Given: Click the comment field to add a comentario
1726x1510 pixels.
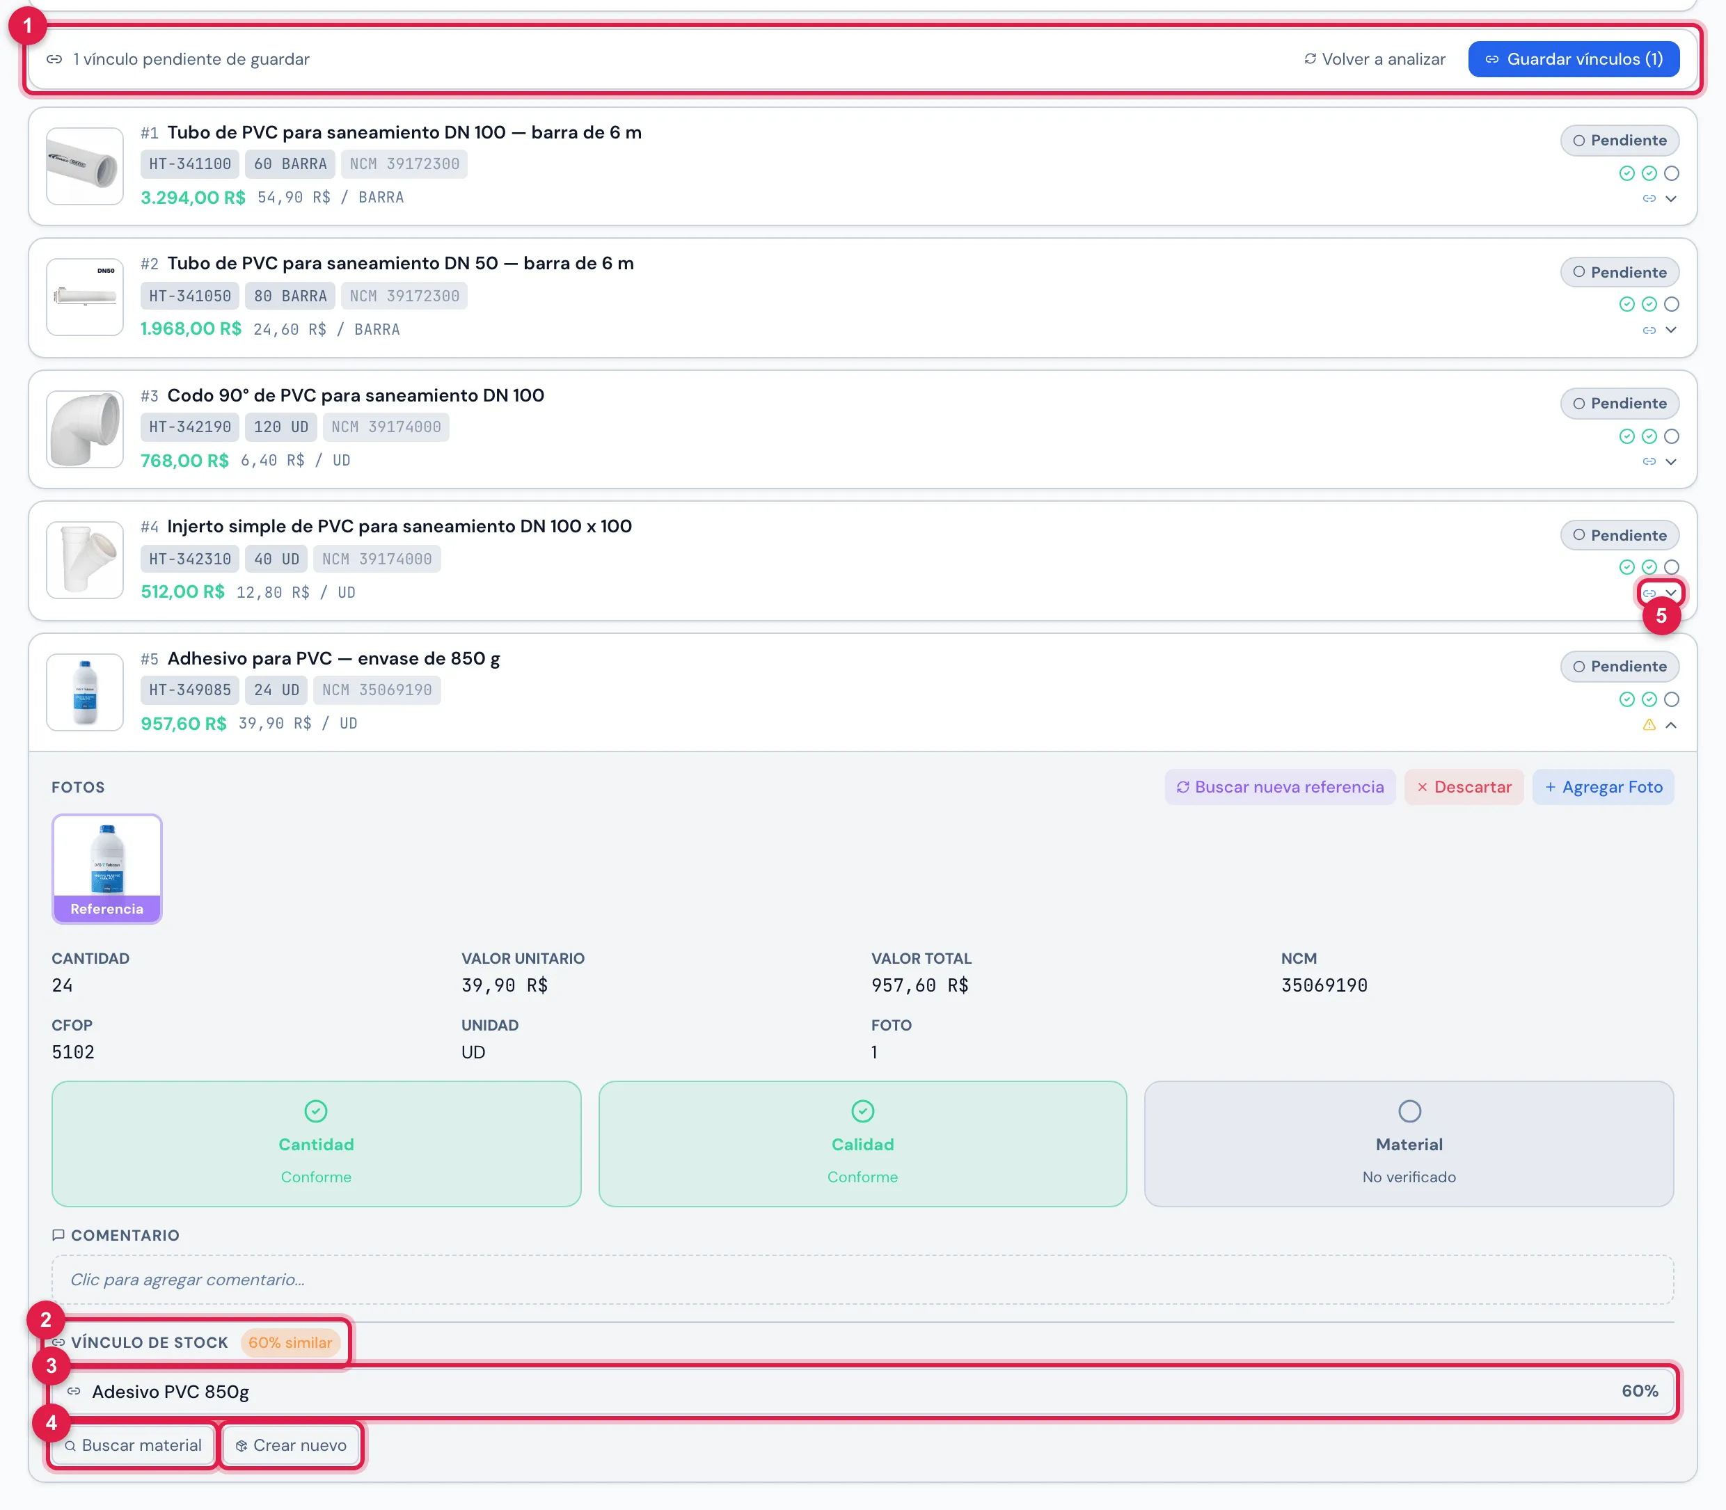Looking at the screenshot, I should tap(862, 1279).
